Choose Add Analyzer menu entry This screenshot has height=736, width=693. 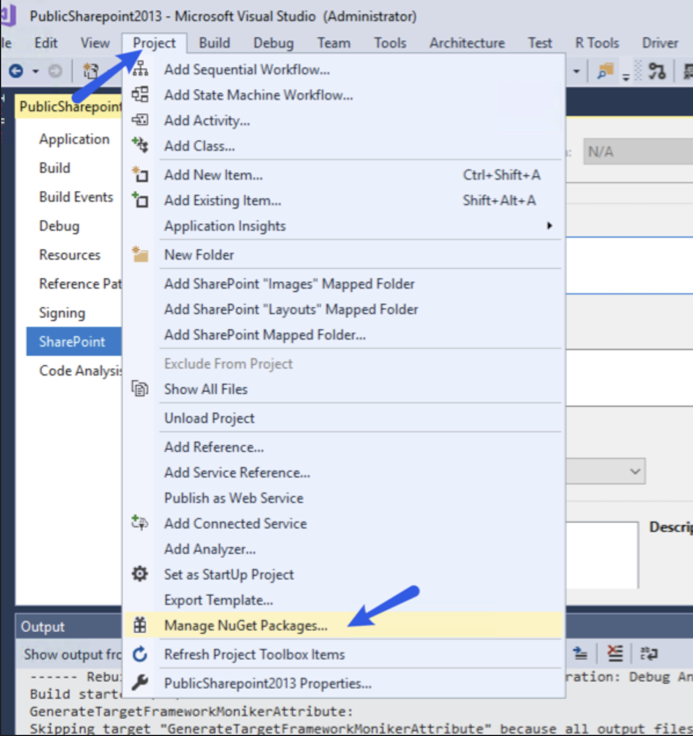344,549
